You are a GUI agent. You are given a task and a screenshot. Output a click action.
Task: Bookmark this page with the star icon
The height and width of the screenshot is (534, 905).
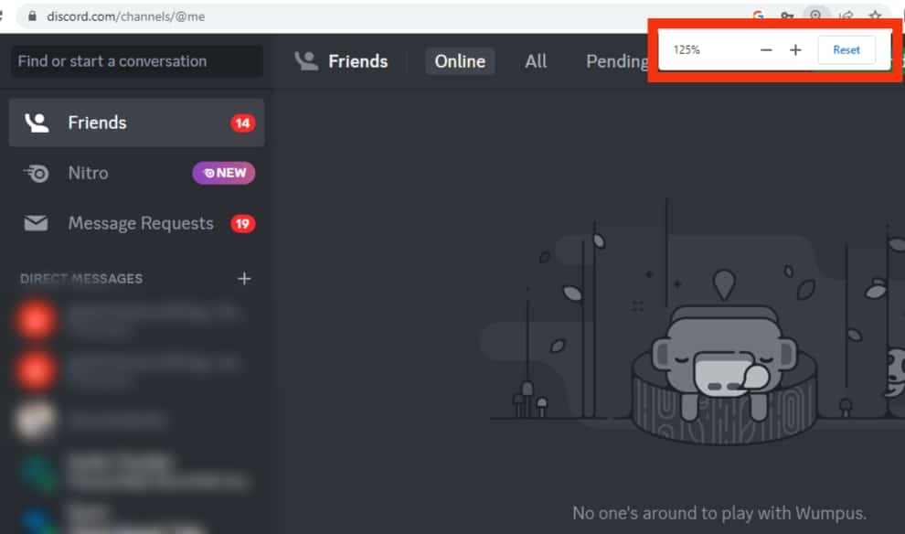876,16
